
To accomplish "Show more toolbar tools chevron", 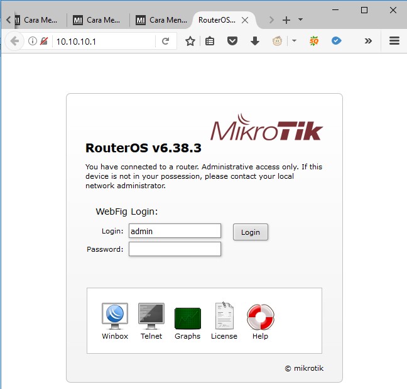I will point(368,41).
